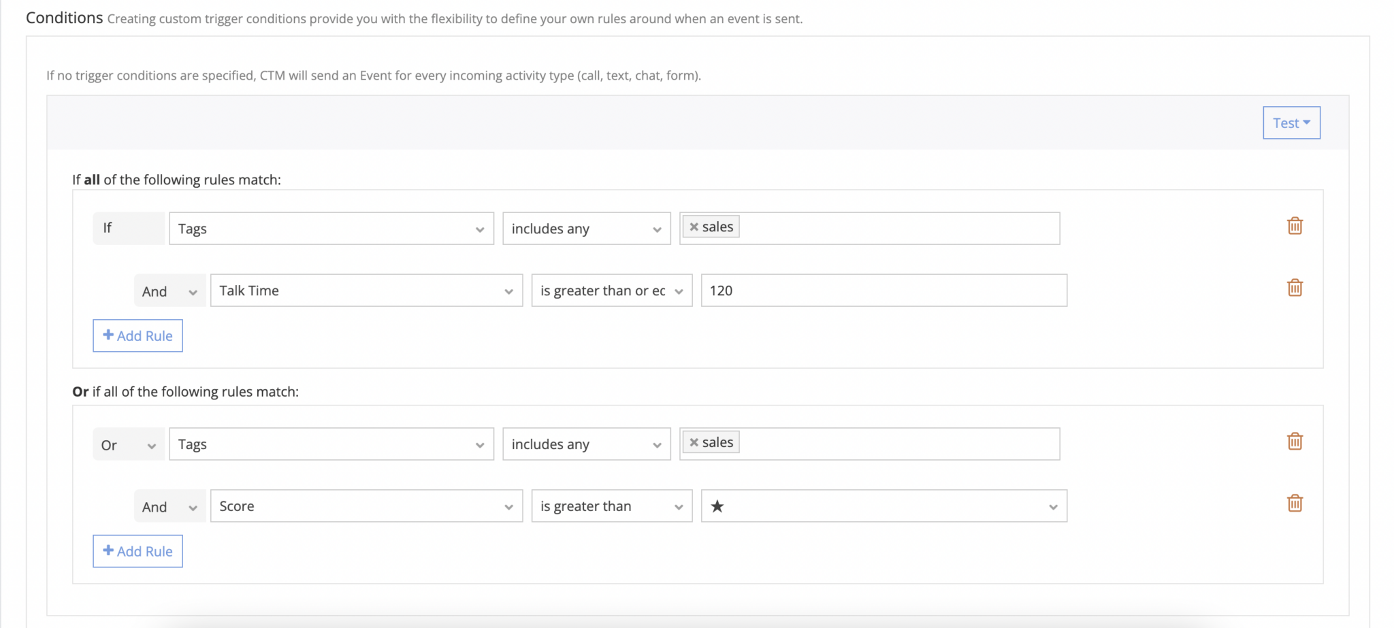Delete the Score rule using trash icon
The image size is (1394, 628).
click(x=1295, y=503)
